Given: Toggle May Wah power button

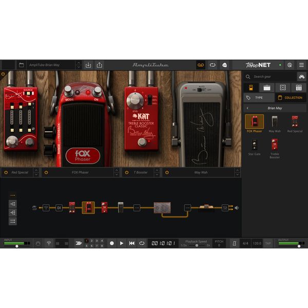Looking at the screenshot, I should coord(167,172).
